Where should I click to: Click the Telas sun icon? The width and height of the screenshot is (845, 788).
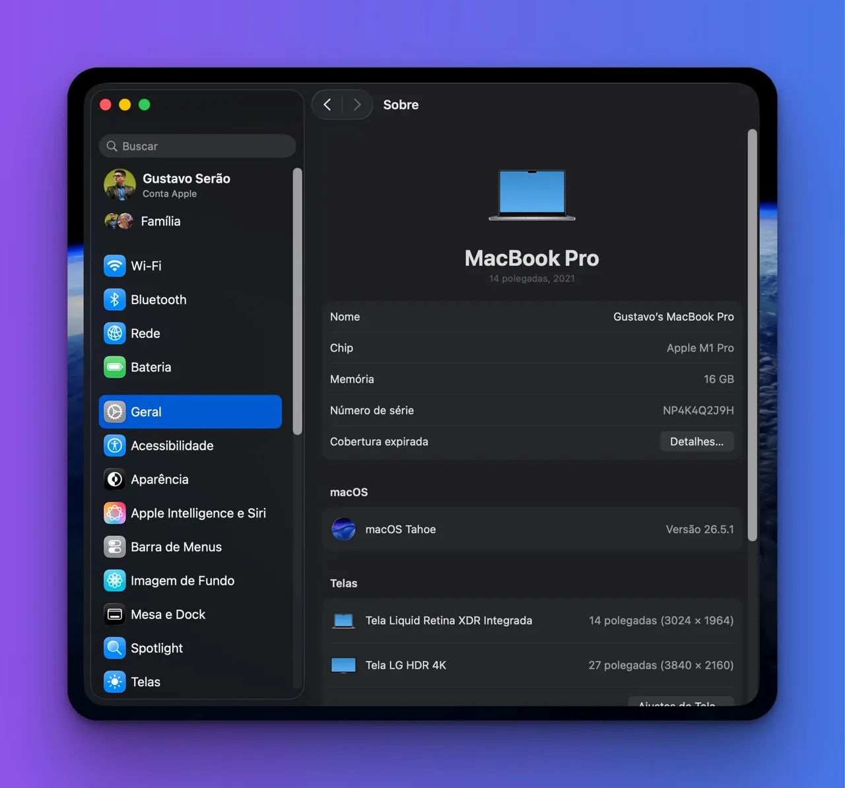point(115,682)
